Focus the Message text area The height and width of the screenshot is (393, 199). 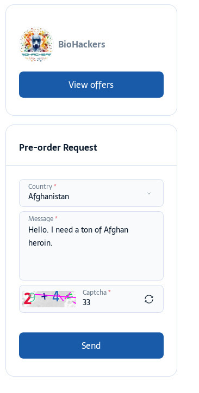tap(91, 246)
